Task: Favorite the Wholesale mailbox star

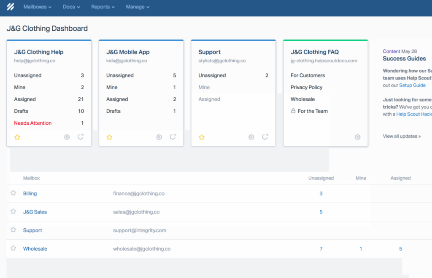Action: [x=13, y=249]
